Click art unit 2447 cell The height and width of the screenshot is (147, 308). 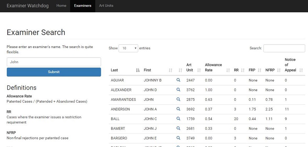click(191, 80)
